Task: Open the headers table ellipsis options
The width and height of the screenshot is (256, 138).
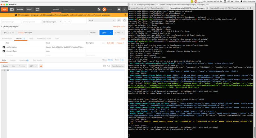Action: [103, 43]
